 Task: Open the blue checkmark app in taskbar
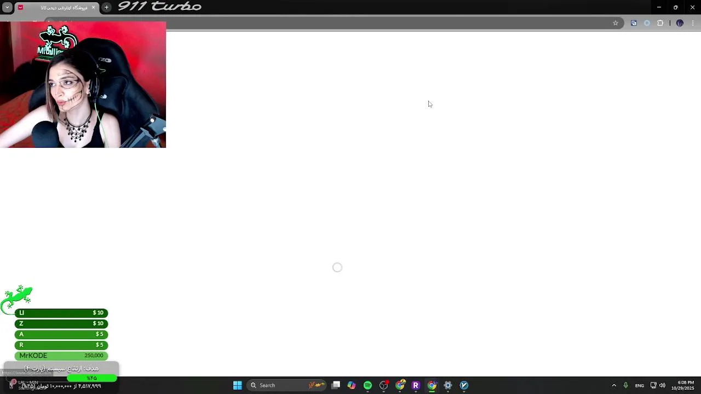click(464, 385)
